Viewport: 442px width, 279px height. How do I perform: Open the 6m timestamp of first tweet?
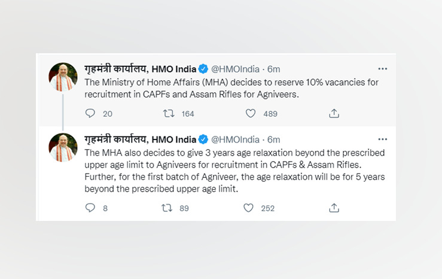(x=273, y=69)
